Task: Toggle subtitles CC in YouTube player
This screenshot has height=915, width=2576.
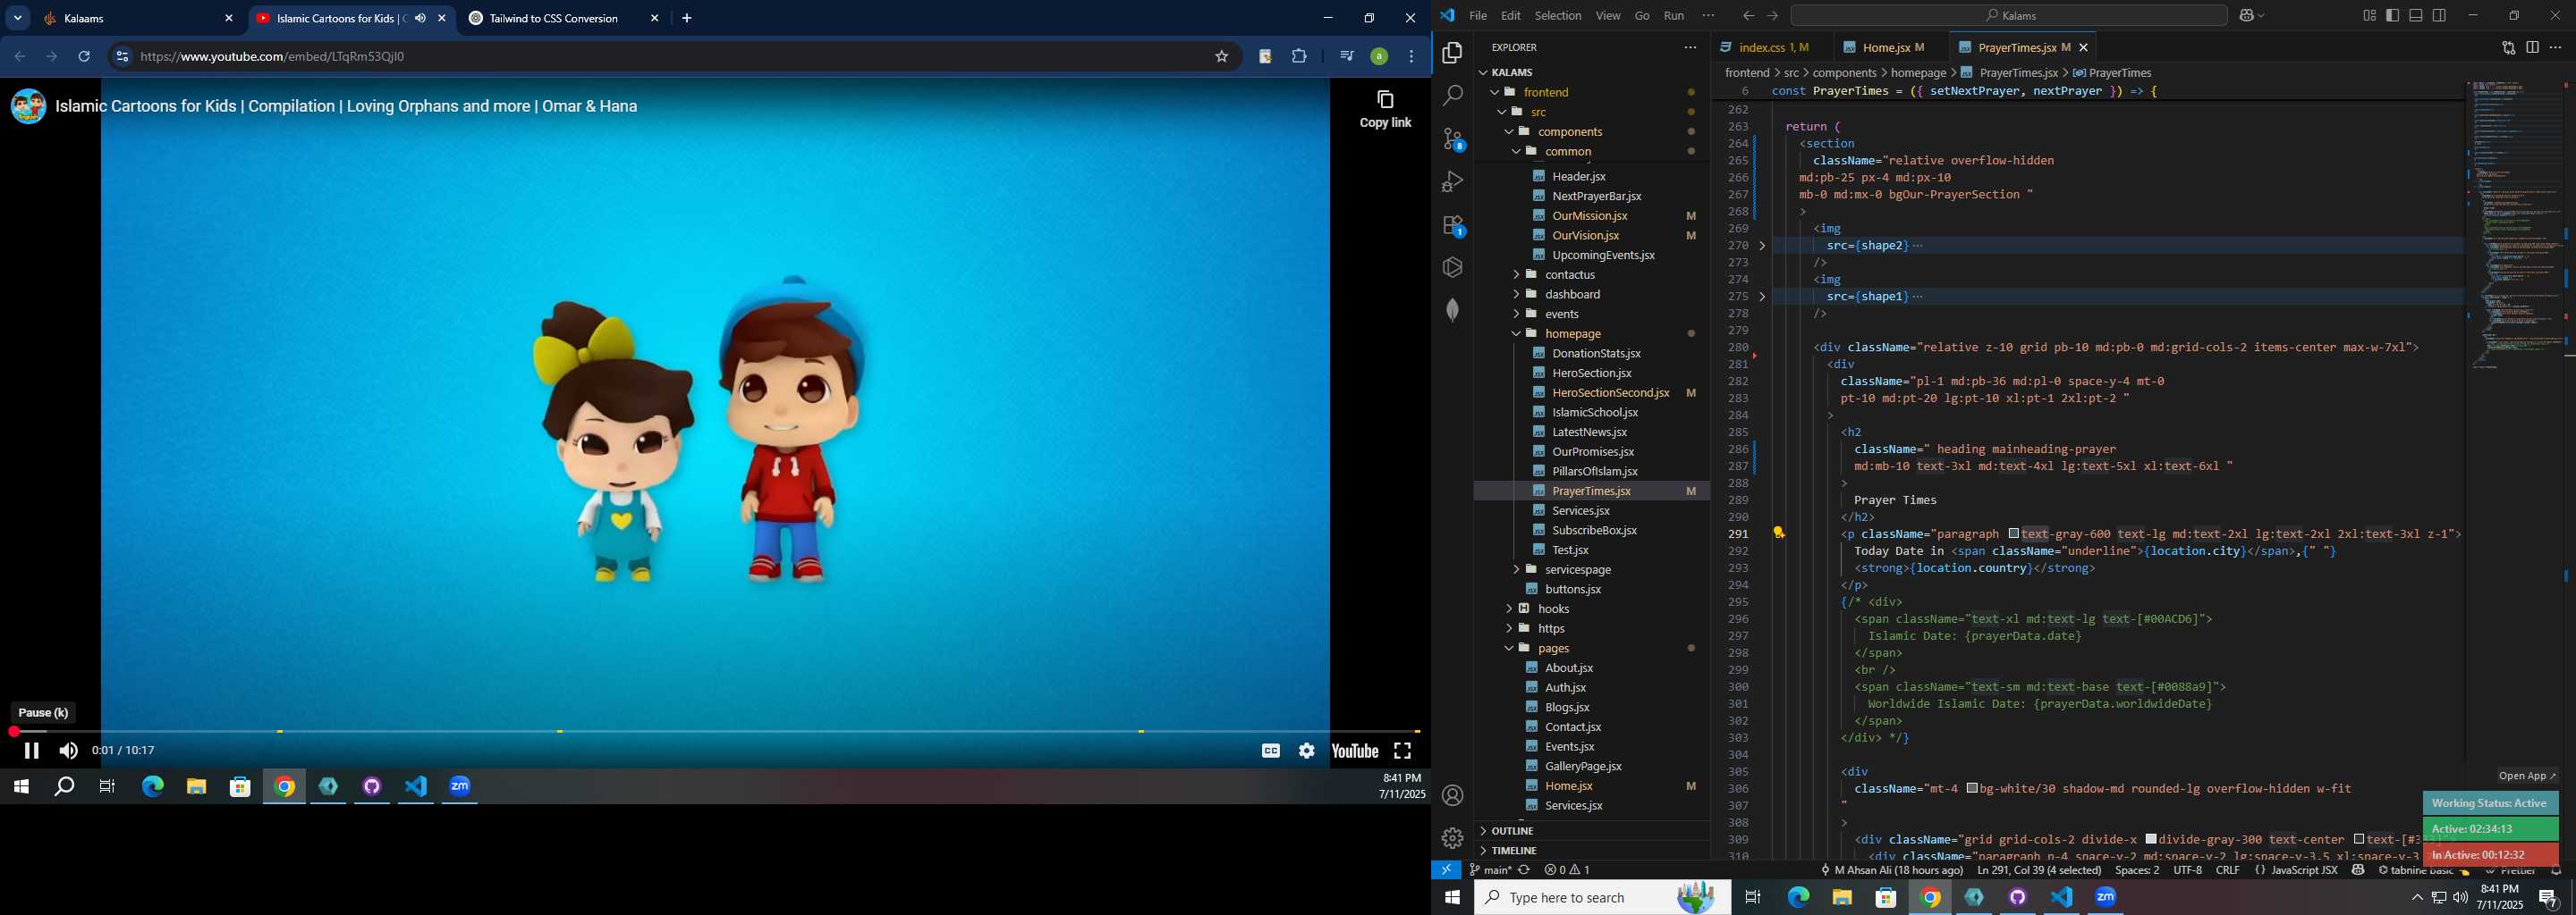Action: click(1271, 751)
